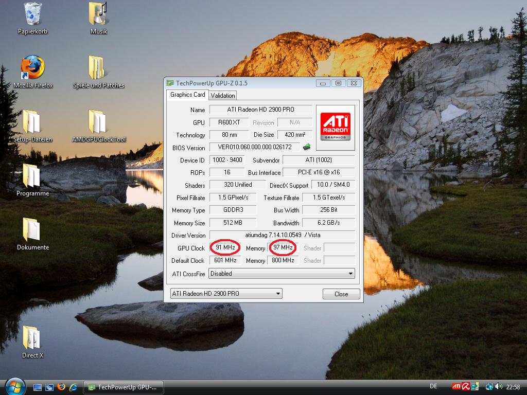The image size is (527, 395).
Task: Click the Die Size value 420 mm²
Action: click(295, 135)
